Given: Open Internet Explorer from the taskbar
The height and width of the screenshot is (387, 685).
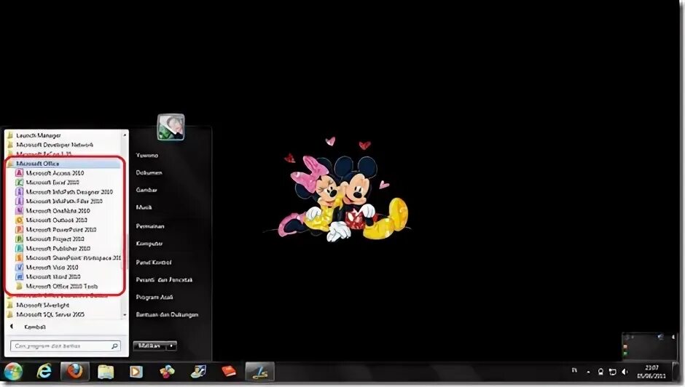Looking at the screenshot, I should coord(44,372).
